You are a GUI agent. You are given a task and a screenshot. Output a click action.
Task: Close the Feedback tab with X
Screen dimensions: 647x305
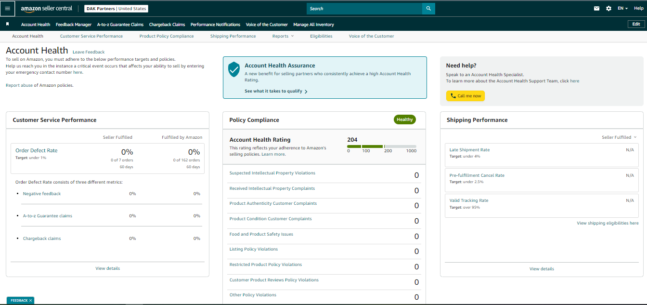30,300
